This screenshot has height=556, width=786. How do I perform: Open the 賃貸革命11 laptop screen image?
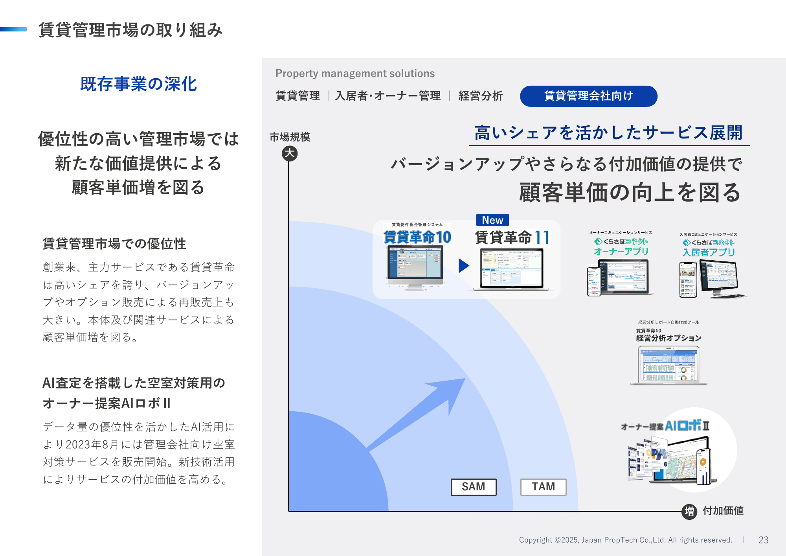point(512,269)
